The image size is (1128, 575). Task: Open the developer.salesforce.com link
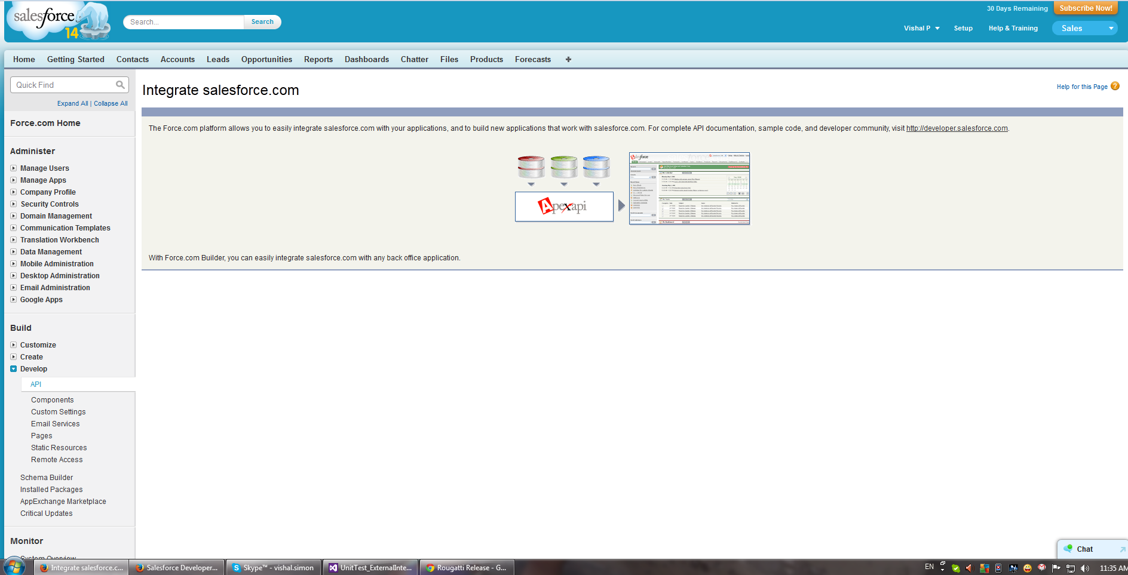pos(957,128)
